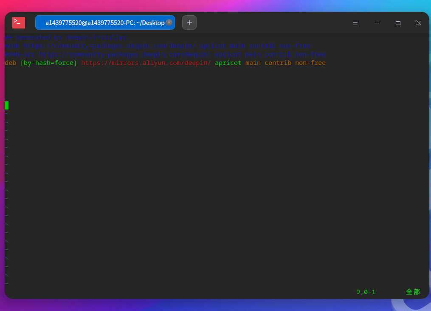Click the '#deb-src' commented source line
The height and width of the screenshot is (311, 431).
tap(165, 54)
